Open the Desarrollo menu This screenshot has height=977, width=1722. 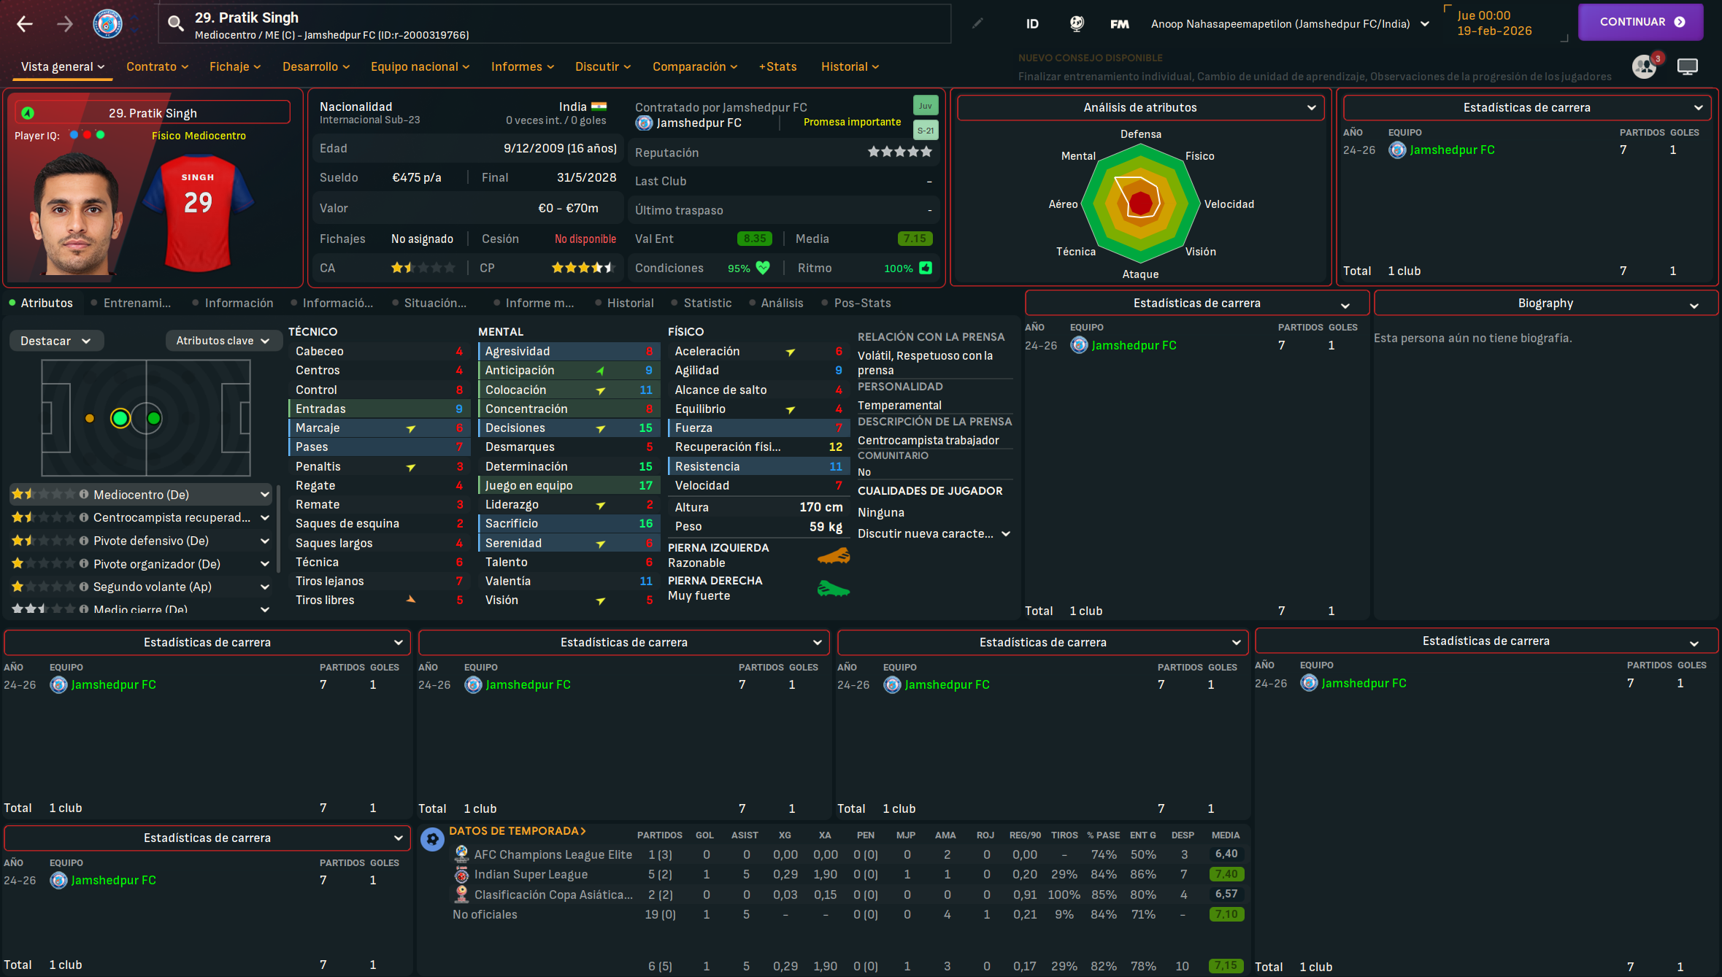pyautogui.click(x=316, y=66)
